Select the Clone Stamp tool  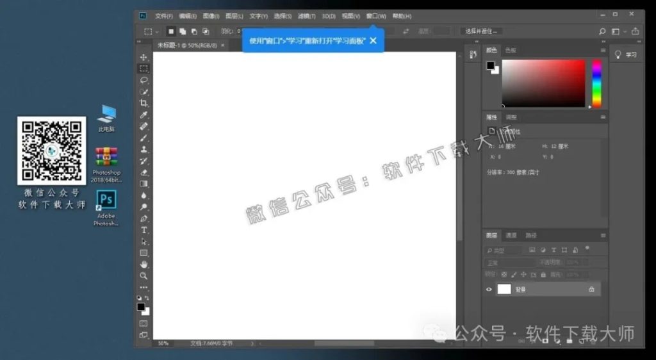tap(143, 149)
